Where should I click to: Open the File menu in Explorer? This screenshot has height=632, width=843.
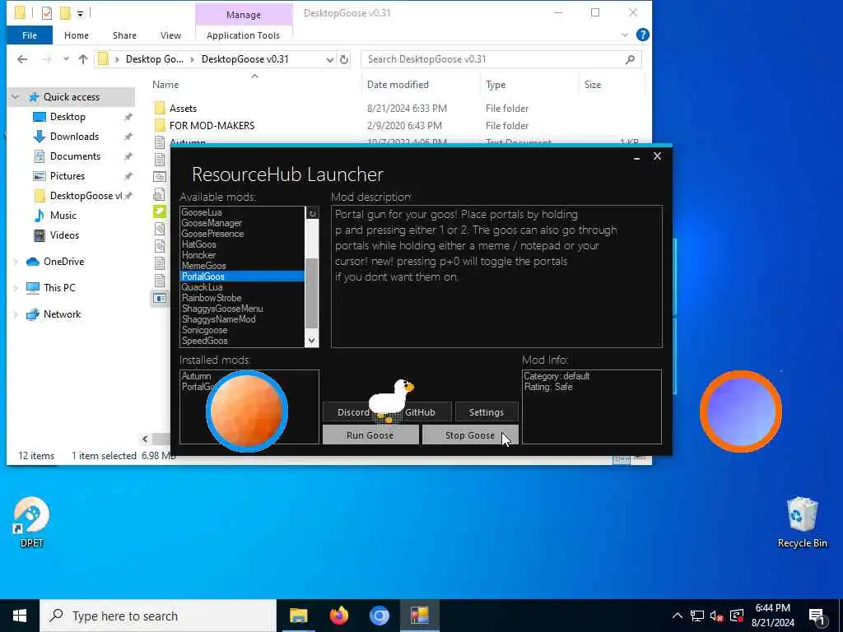[30, 35]
